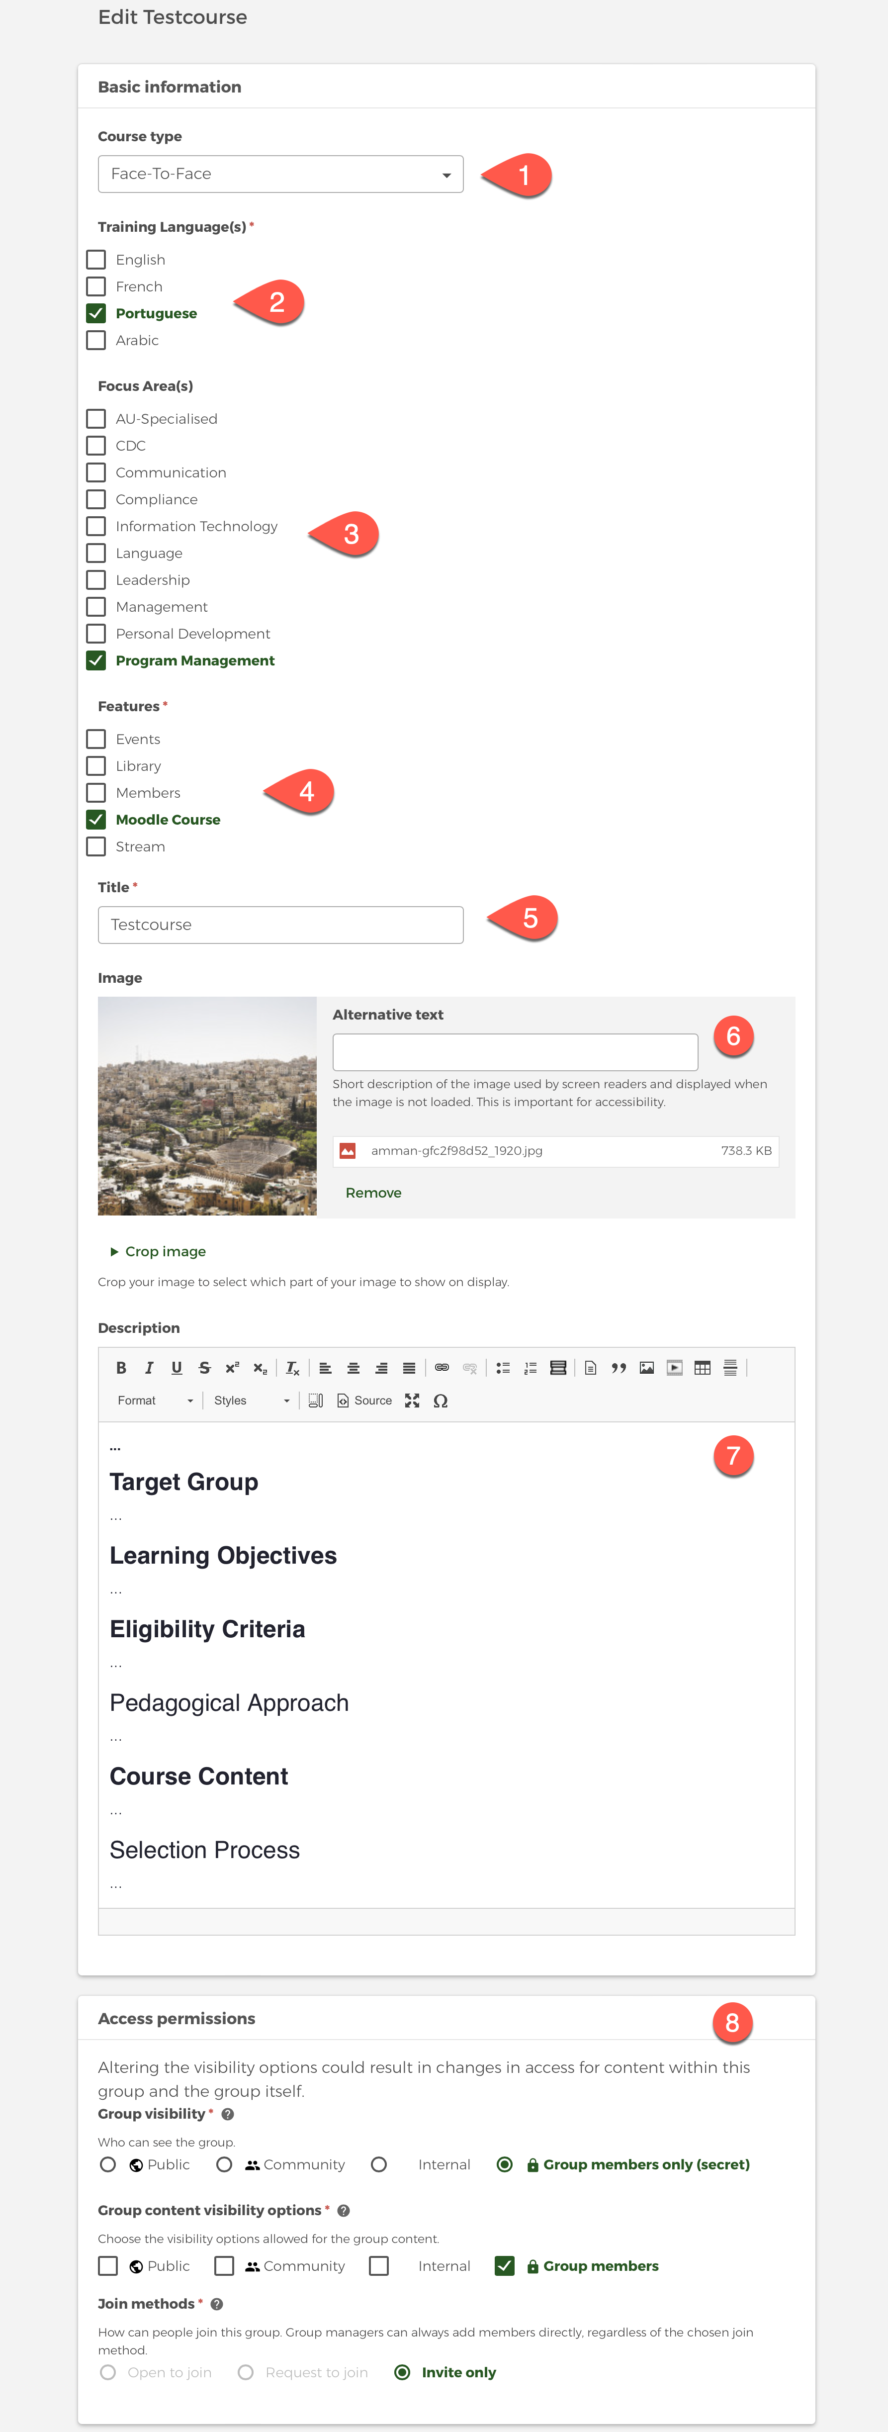The width and height of the screenshot is (888, 2432).
Task: Apply italic formatting in Description editor
Action: click(x=149, y=1368)
